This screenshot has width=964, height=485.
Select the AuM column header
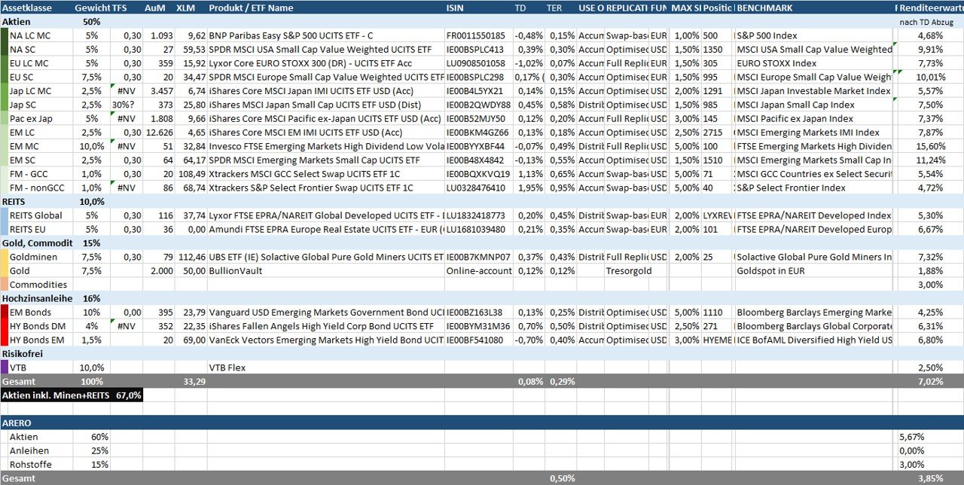tap(154, 8)
